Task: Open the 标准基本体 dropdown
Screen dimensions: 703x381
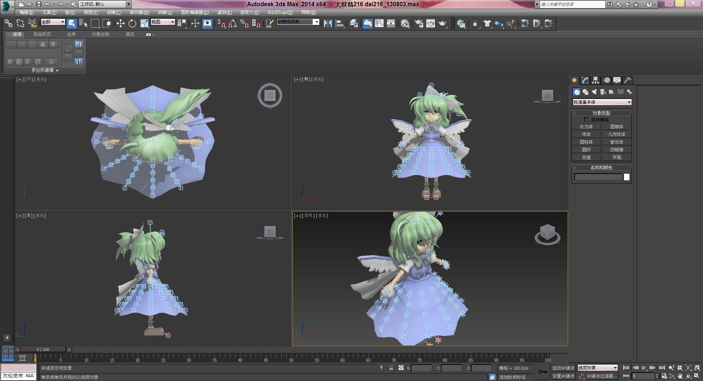Action: coord(602,102)
